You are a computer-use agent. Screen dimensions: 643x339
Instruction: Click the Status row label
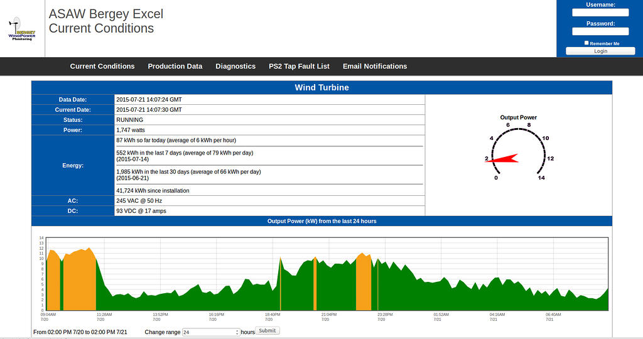tap(73, 120)
